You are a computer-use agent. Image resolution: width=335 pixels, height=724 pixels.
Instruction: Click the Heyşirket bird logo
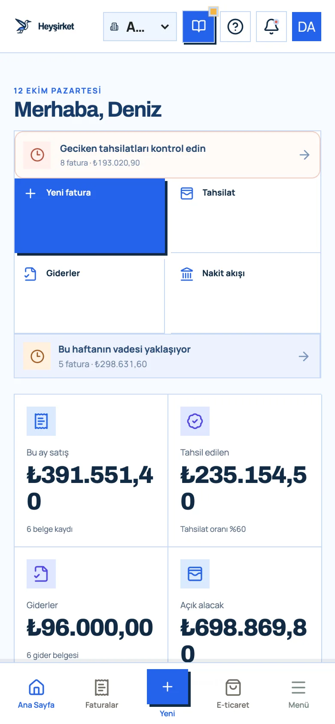pos(23,26)
